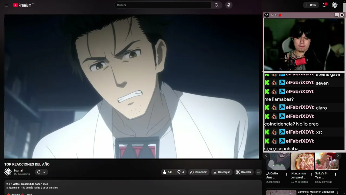Click the title TOP REACCIONES DEL AÑO
346x195 pixels.
click(x=27, y=164)
